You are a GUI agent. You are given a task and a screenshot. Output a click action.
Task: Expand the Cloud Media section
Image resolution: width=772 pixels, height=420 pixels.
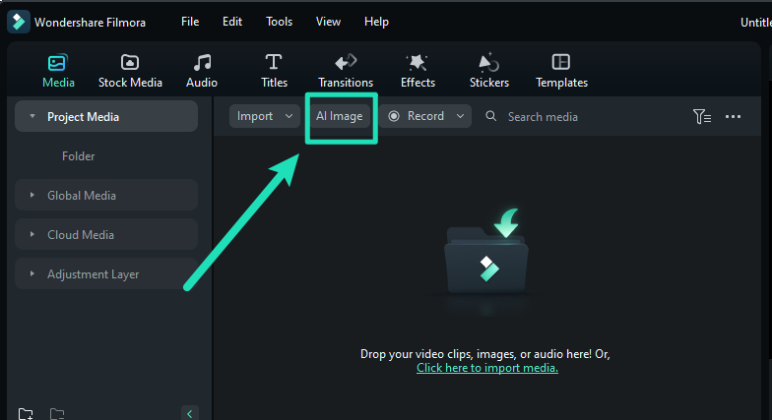pos(32,234)
